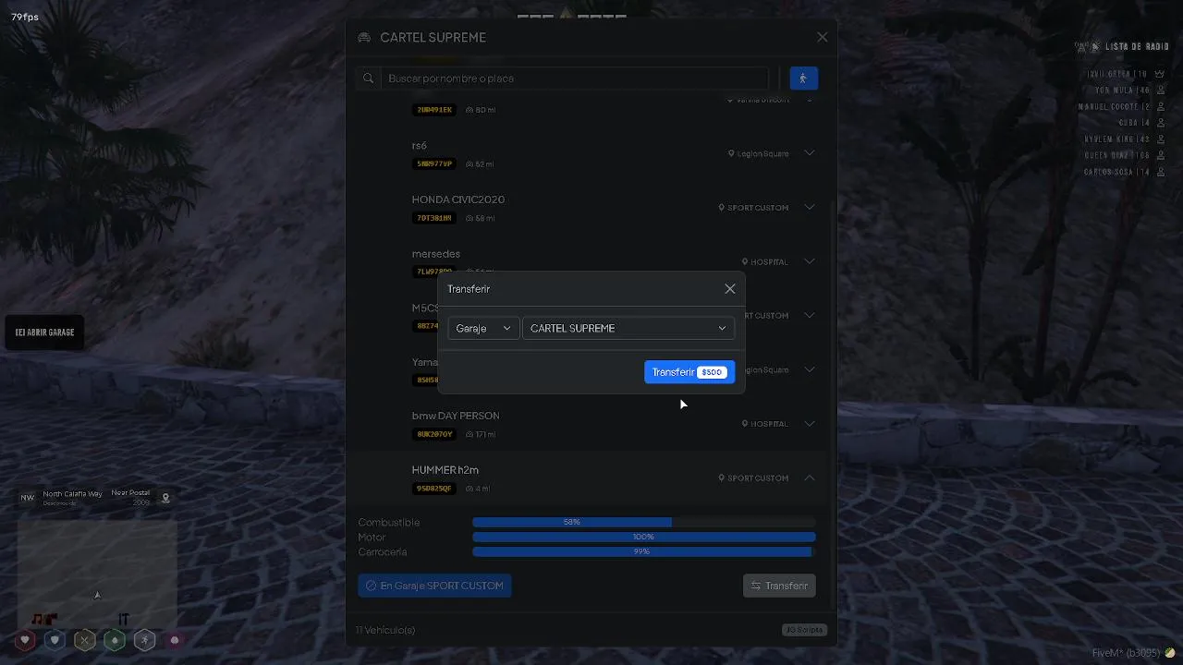Click the rs6 vehicle name
The width and height of the screenshot is (1183, 665).
(x=420, y=146)
